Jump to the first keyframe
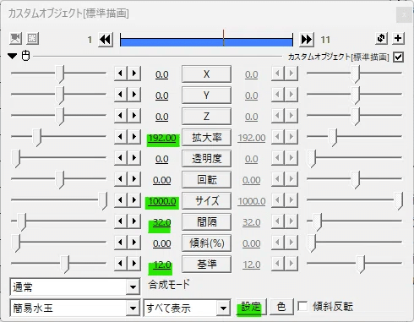This screenshot has height=322, width=414. [106, 40]
